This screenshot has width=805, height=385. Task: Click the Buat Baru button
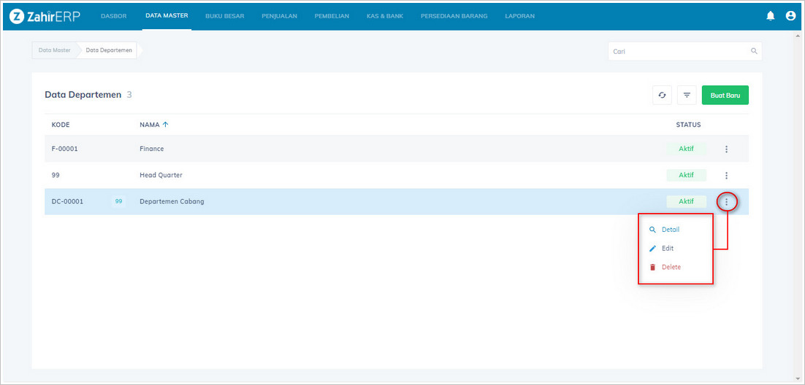725,95
